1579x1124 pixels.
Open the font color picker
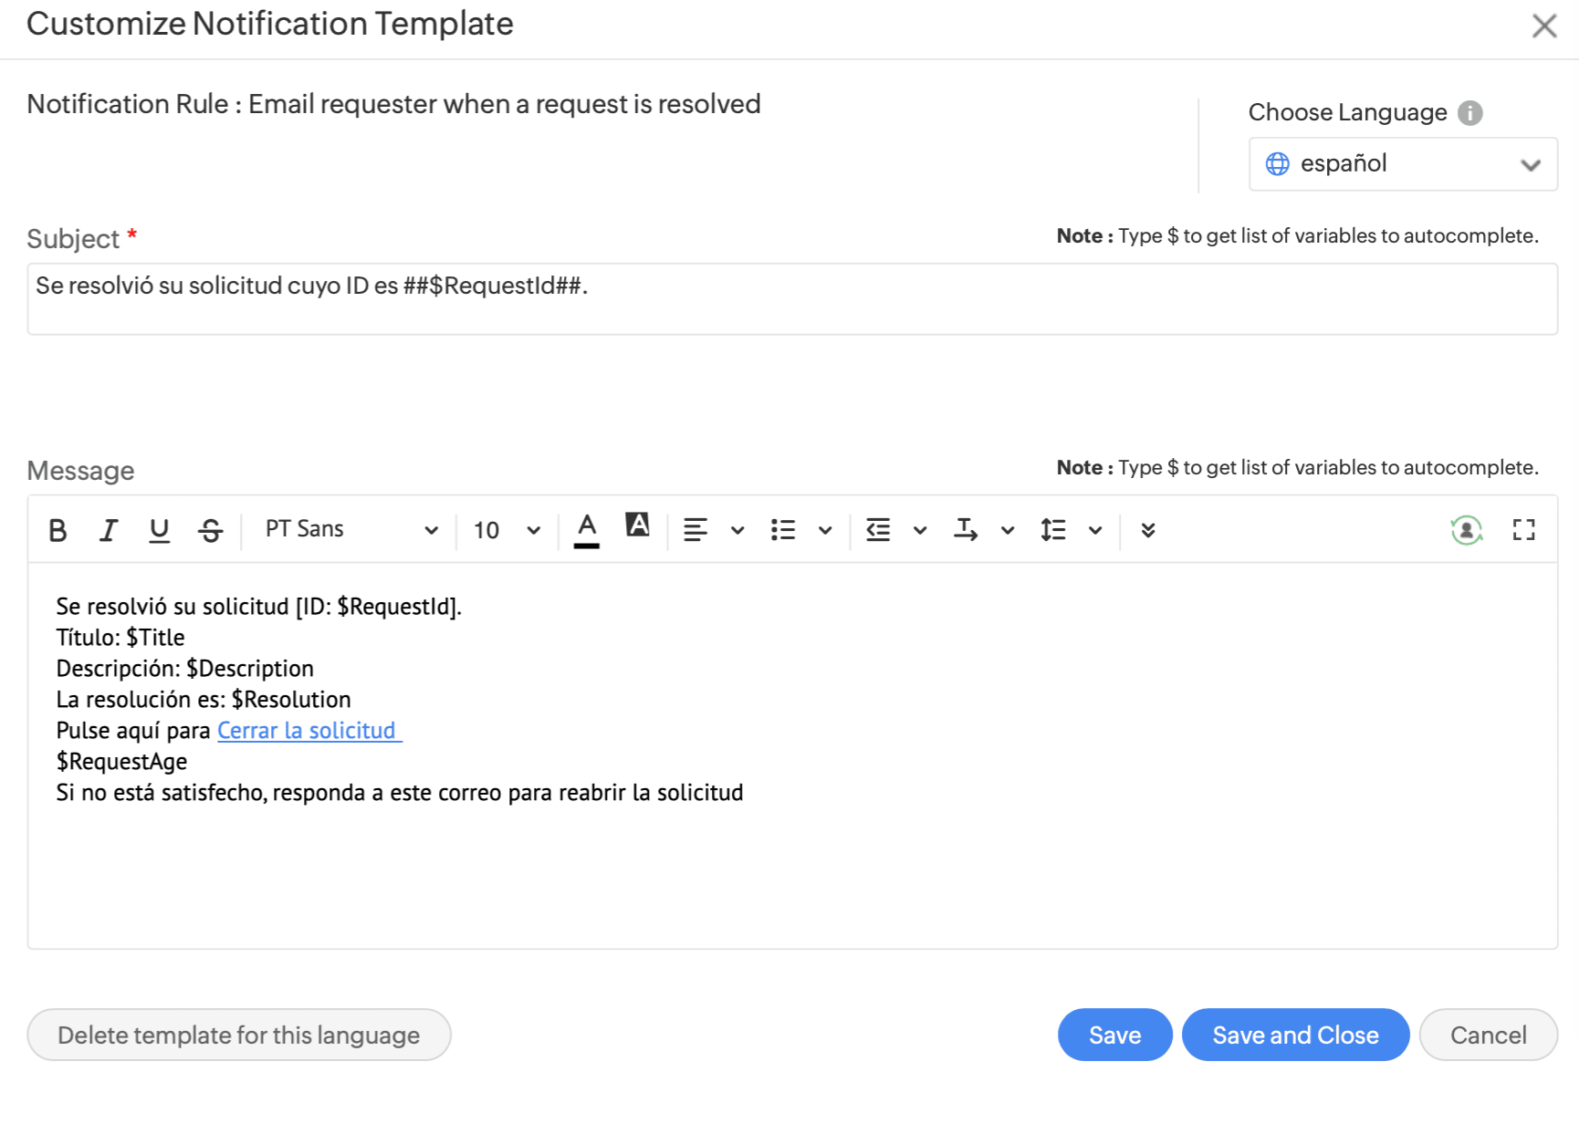point(587,530)
